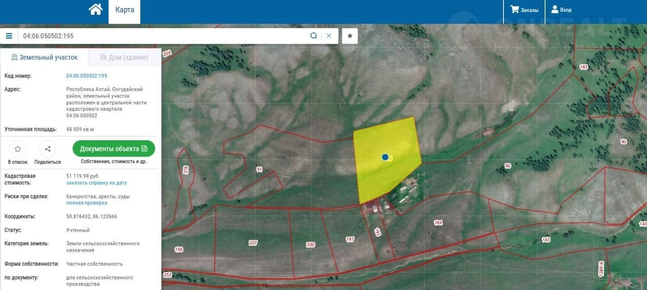
Task: Click заказать справку на дату link
Action: tap(97, 183)
